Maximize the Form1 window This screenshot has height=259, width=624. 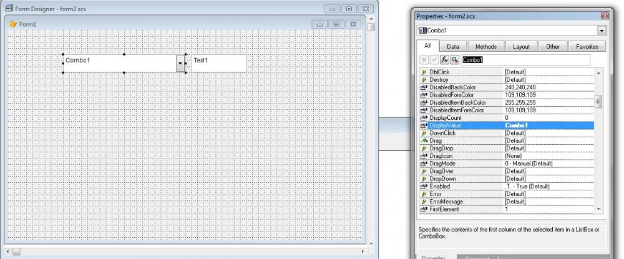(336, 24)
